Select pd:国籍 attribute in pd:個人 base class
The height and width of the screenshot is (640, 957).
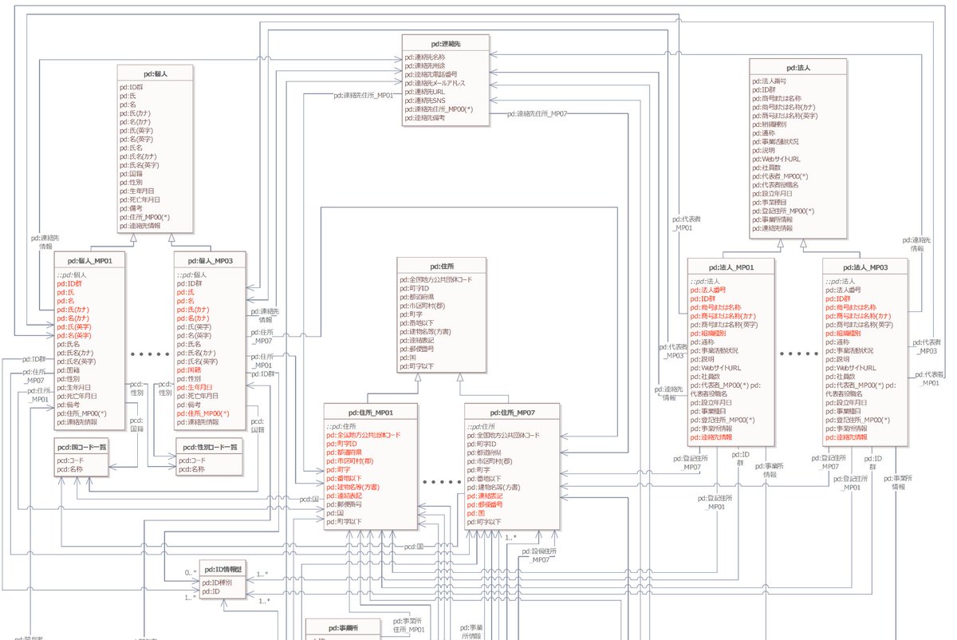click(131, 173)
